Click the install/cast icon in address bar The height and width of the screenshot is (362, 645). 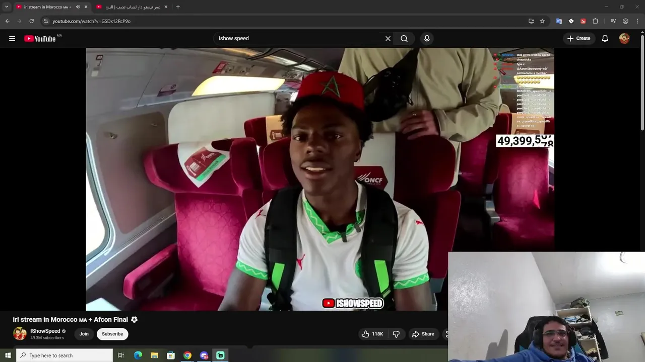pos(531,21)
